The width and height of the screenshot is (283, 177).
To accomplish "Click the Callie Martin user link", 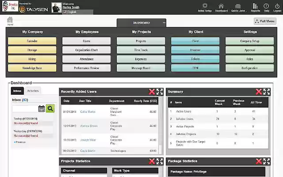I will tap(88, 112).
